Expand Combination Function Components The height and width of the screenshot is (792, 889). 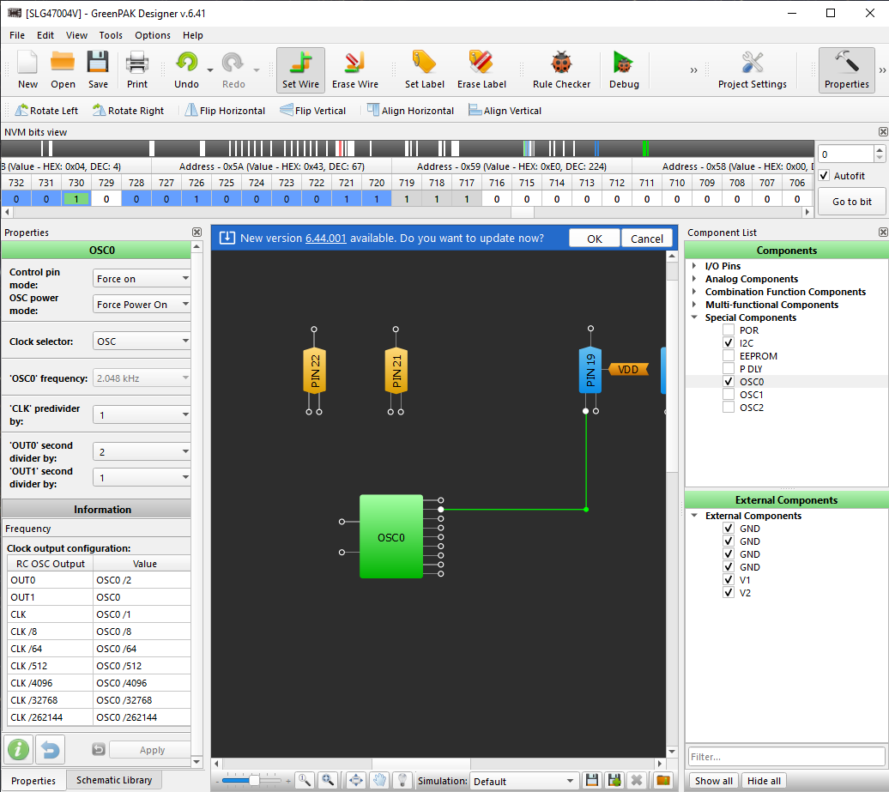(x=694, y=292)
